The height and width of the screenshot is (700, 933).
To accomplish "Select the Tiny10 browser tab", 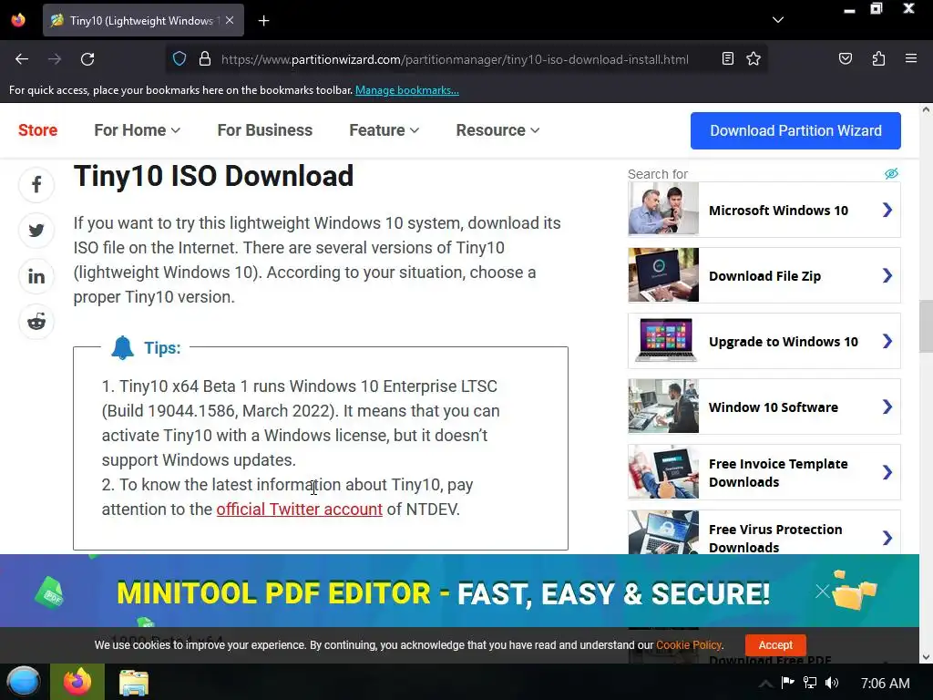I will [x=143, y=20].
